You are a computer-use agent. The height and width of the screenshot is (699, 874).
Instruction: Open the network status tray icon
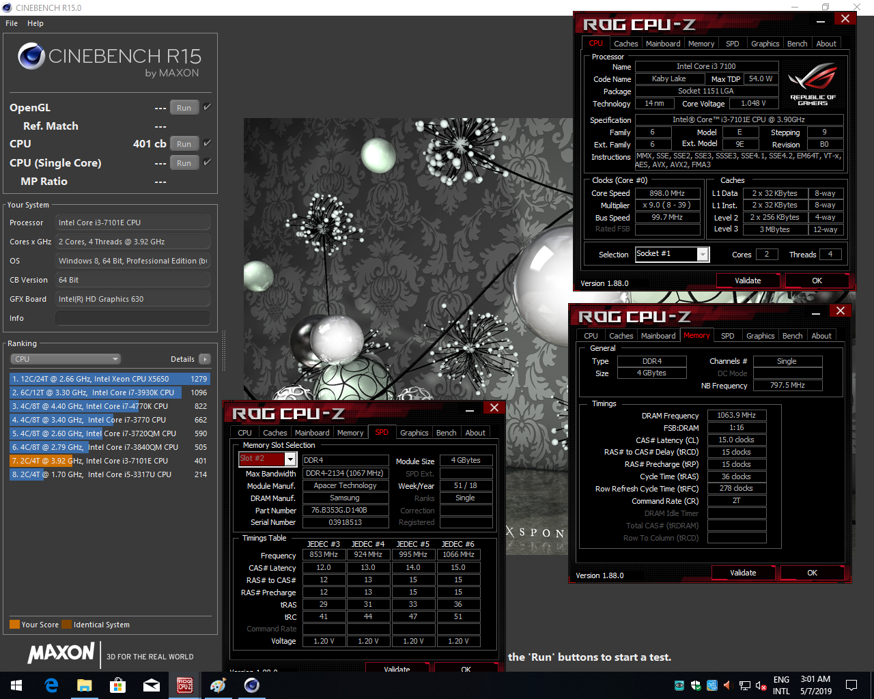click(x=745, y=685)
